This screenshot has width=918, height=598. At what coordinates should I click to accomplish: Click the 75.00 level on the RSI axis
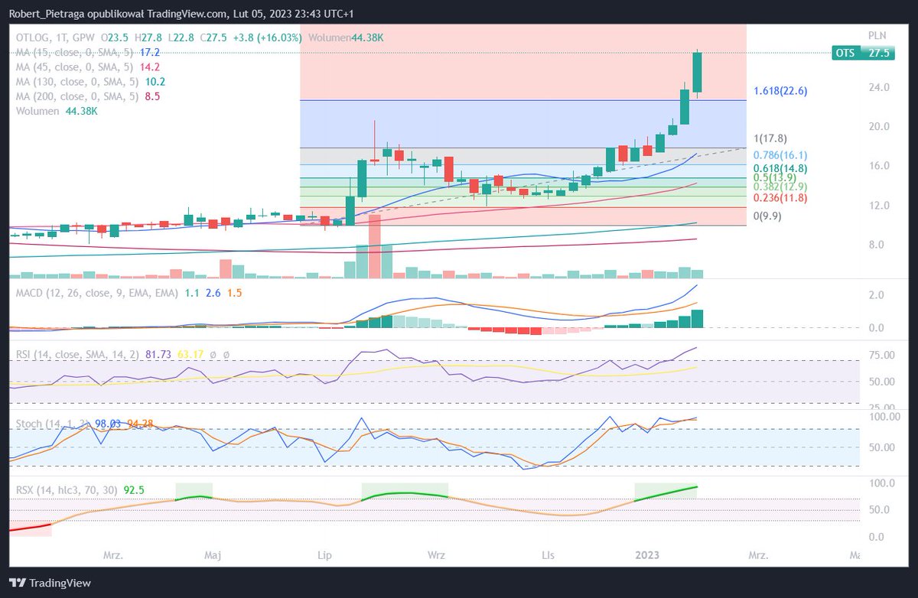click(882, 356)
